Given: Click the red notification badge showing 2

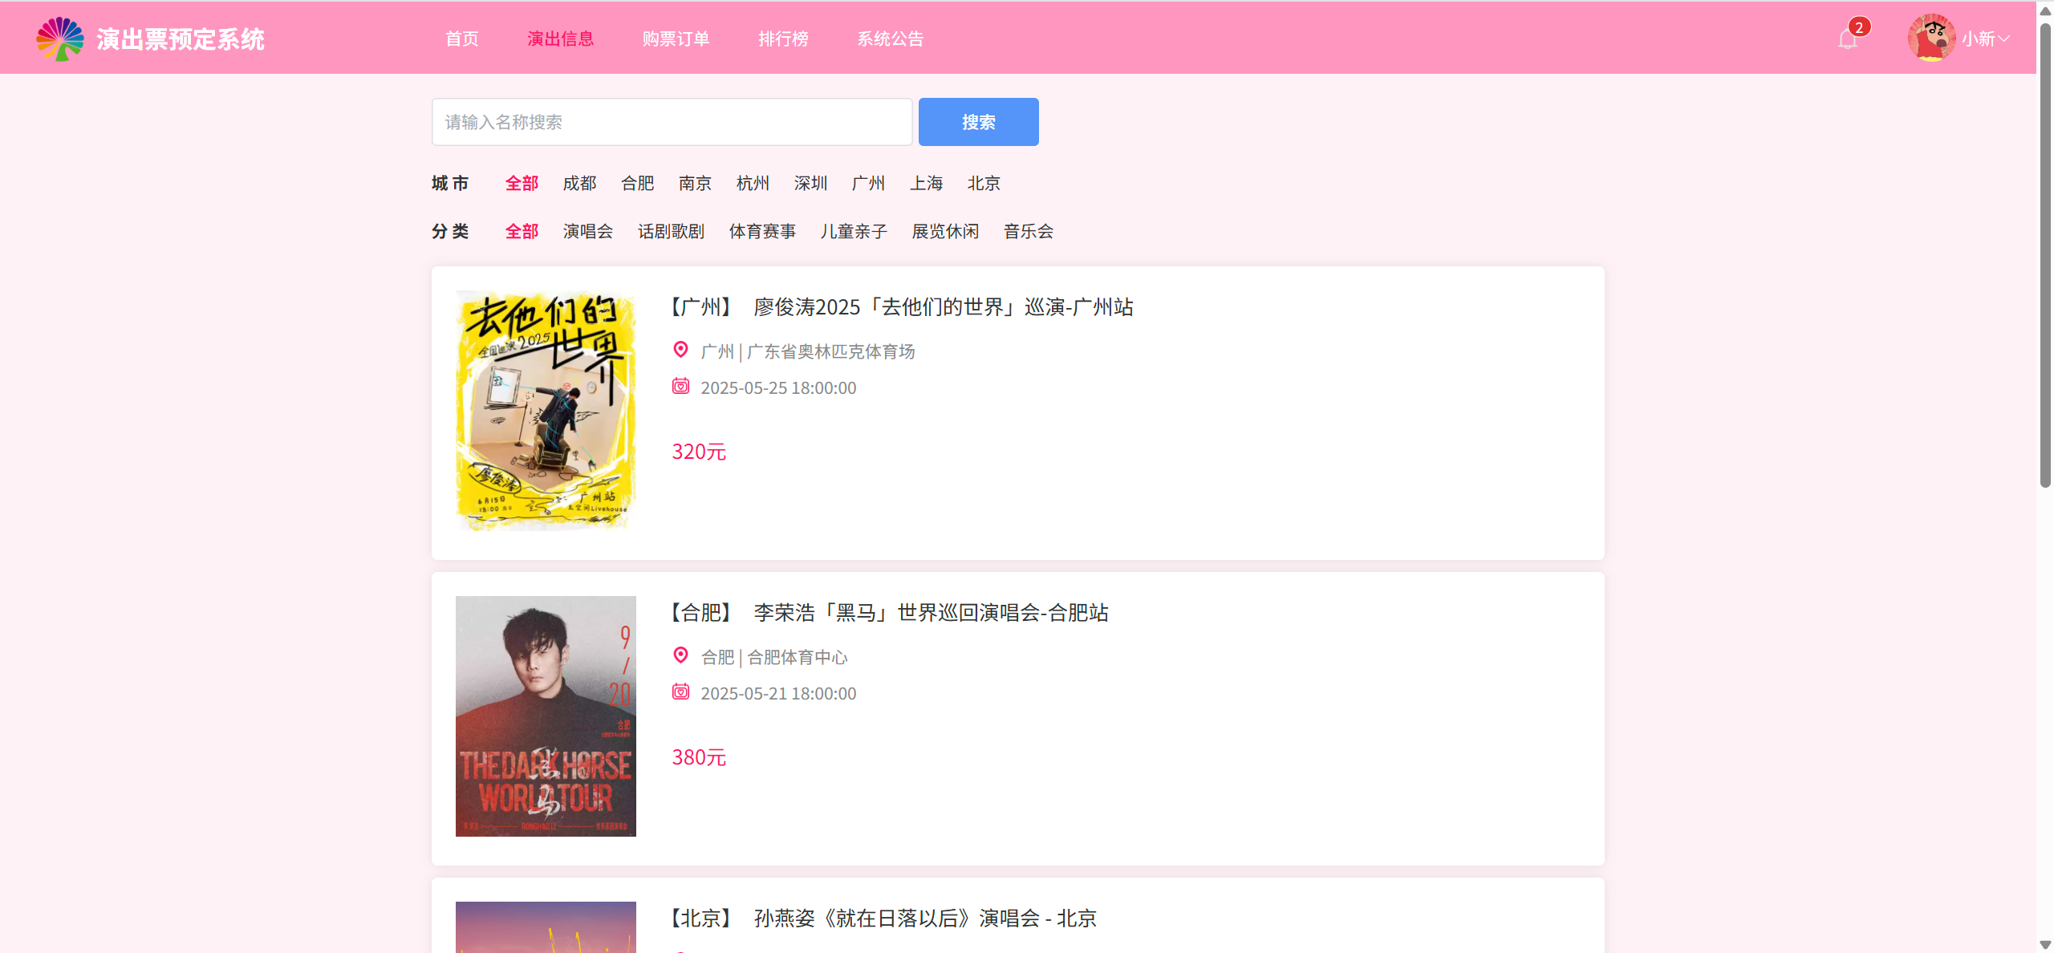Looking at the screenshot, I should pos(1859,27).
